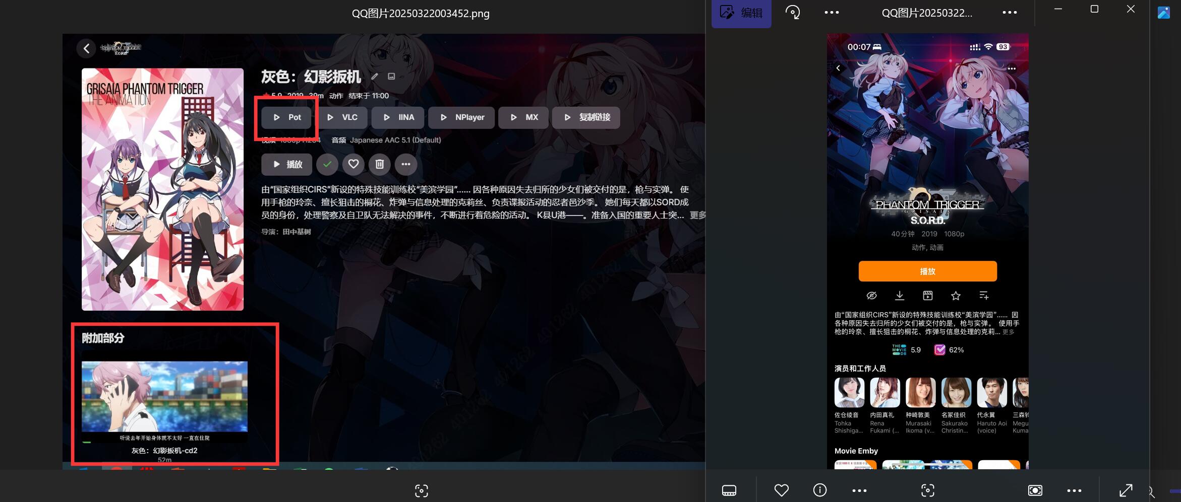The height and width of the screenshot is (502, 1181).
Task: Go back using the Emby desktop back chevron
Action: 86,48
